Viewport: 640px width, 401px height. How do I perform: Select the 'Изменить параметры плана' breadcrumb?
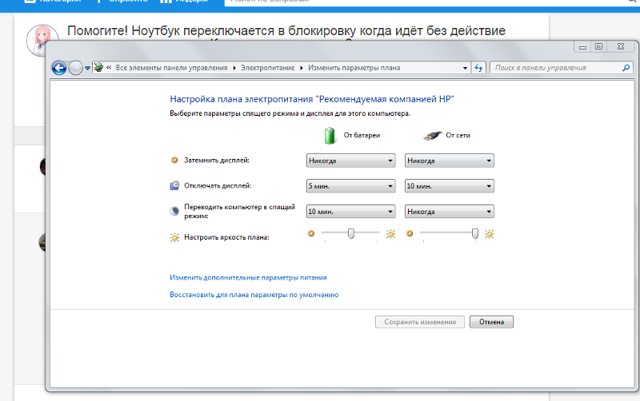(354, 68)
